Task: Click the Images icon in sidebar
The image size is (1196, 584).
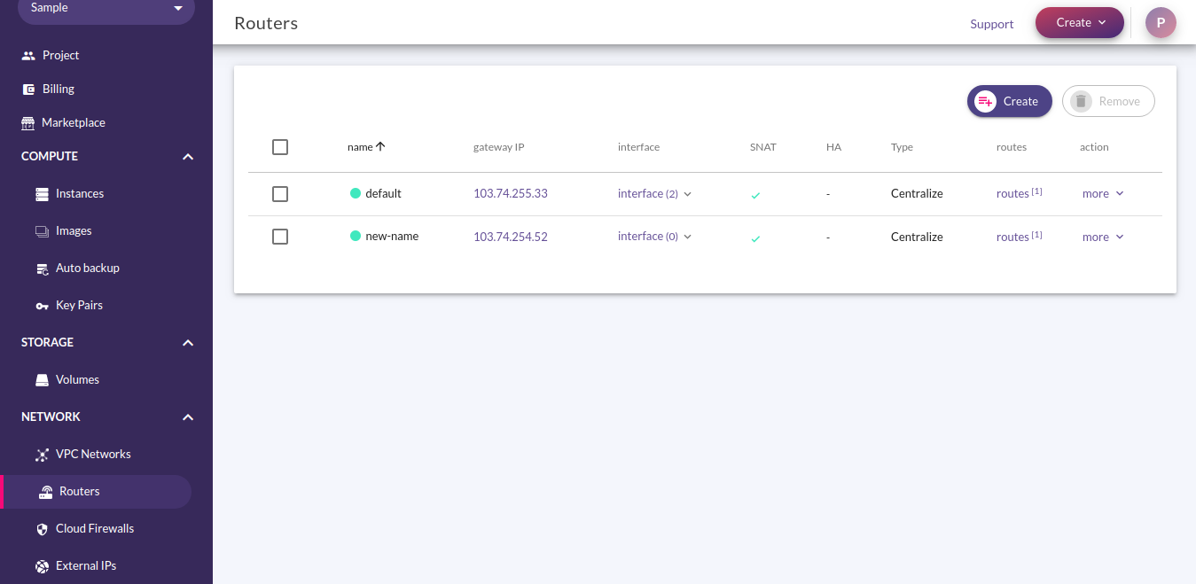Action: click(x=42, y=230)
